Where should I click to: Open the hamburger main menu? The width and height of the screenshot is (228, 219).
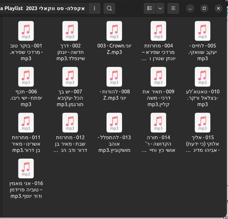pos(173,8)
